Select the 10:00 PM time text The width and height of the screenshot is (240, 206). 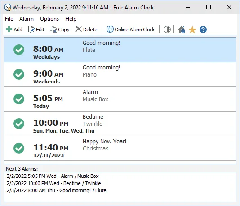[x=51, y=123]
